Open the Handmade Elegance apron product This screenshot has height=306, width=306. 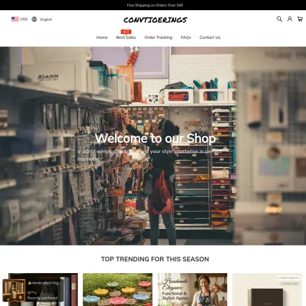pyautogui.click(x=192, y=289)
